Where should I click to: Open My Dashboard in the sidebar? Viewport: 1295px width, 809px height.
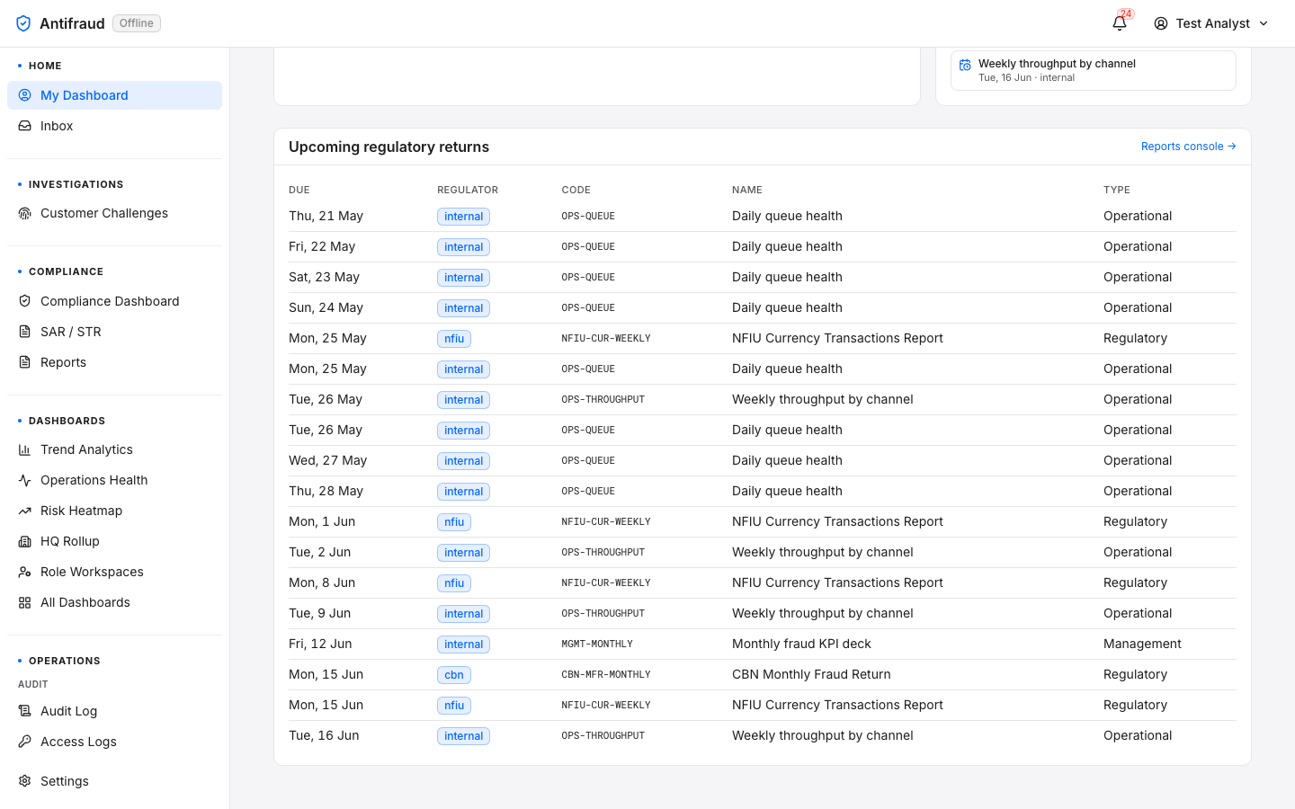pyautogui.click(x=114, y=95)
